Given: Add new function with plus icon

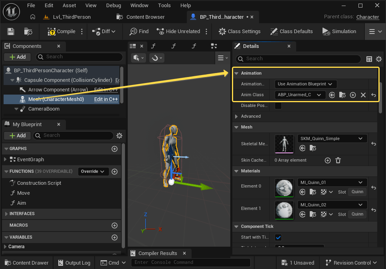Looking at the screenshot, I should click(115, 172).
